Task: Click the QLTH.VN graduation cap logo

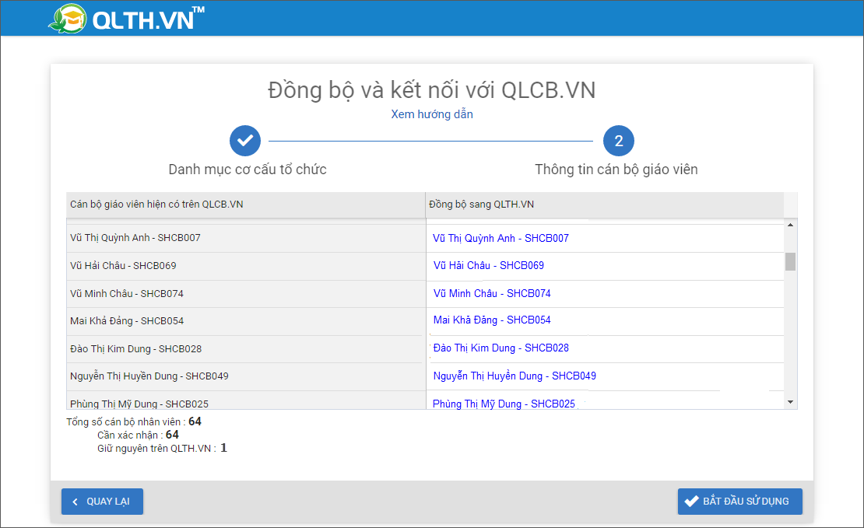Action: [68, 19]
